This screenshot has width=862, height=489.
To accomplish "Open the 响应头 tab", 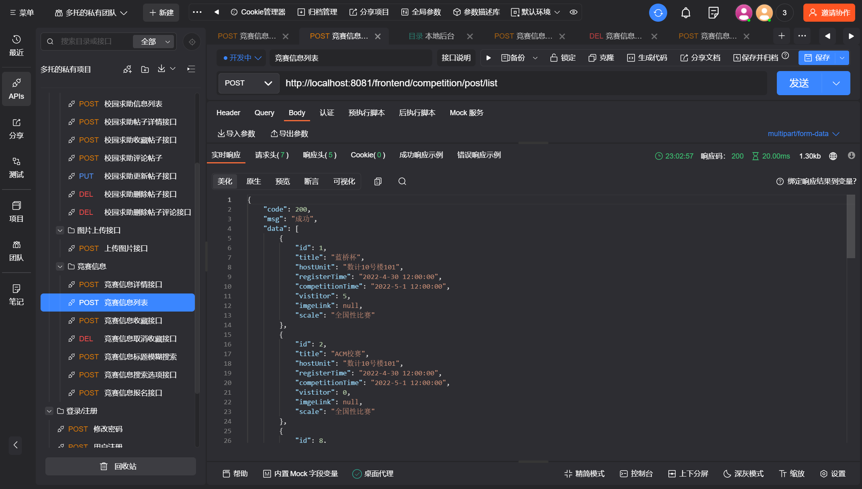I will [319, 155].
